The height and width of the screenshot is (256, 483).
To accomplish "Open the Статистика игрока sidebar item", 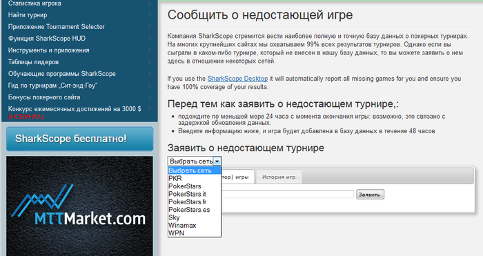I will tap(34, 3).
